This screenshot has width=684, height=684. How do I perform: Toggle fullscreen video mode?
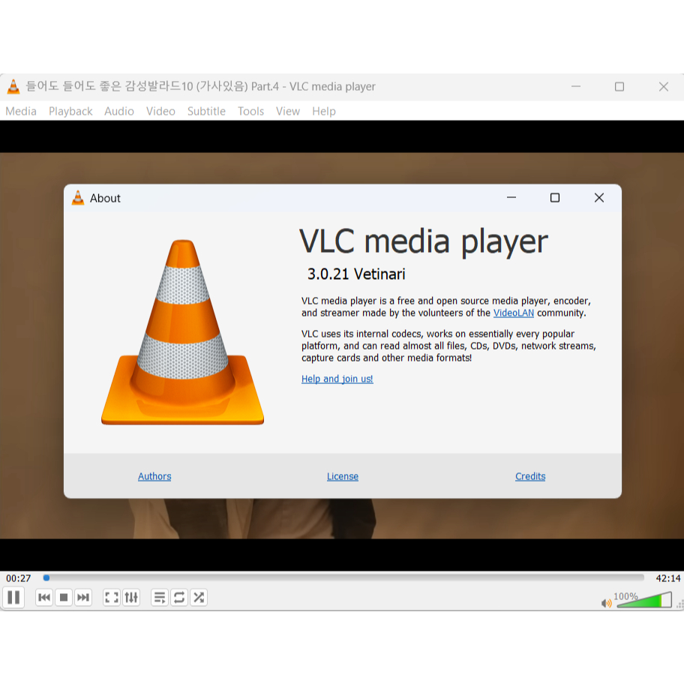tap(112, 598)
